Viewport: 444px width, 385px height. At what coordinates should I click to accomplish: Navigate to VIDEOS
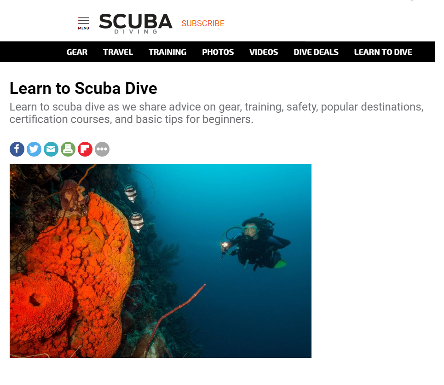(264, 52)
